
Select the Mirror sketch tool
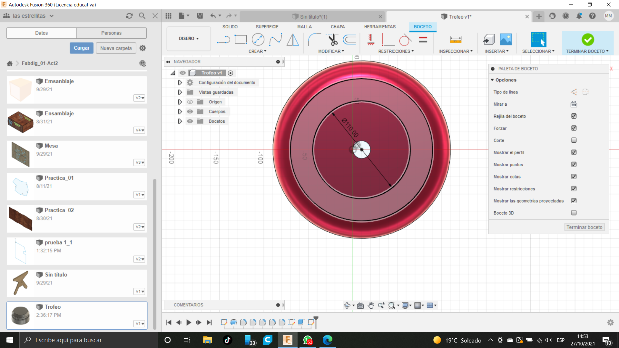pyautogui.click(x=293, y=40)
